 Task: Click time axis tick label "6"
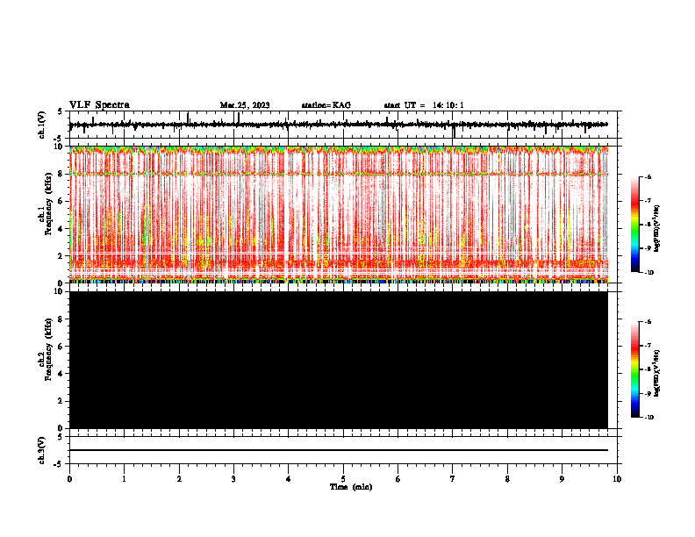pos(398,479)
